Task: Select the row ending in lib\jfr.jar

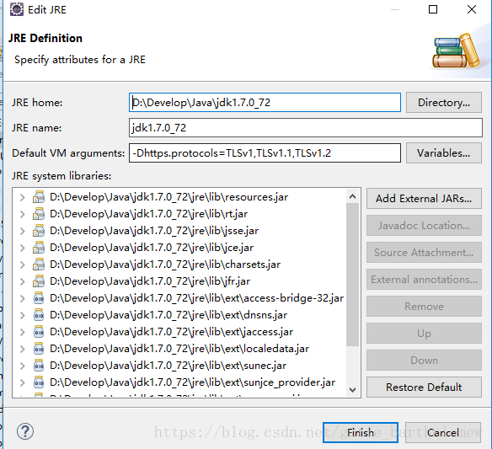Action: coord(150,281)
